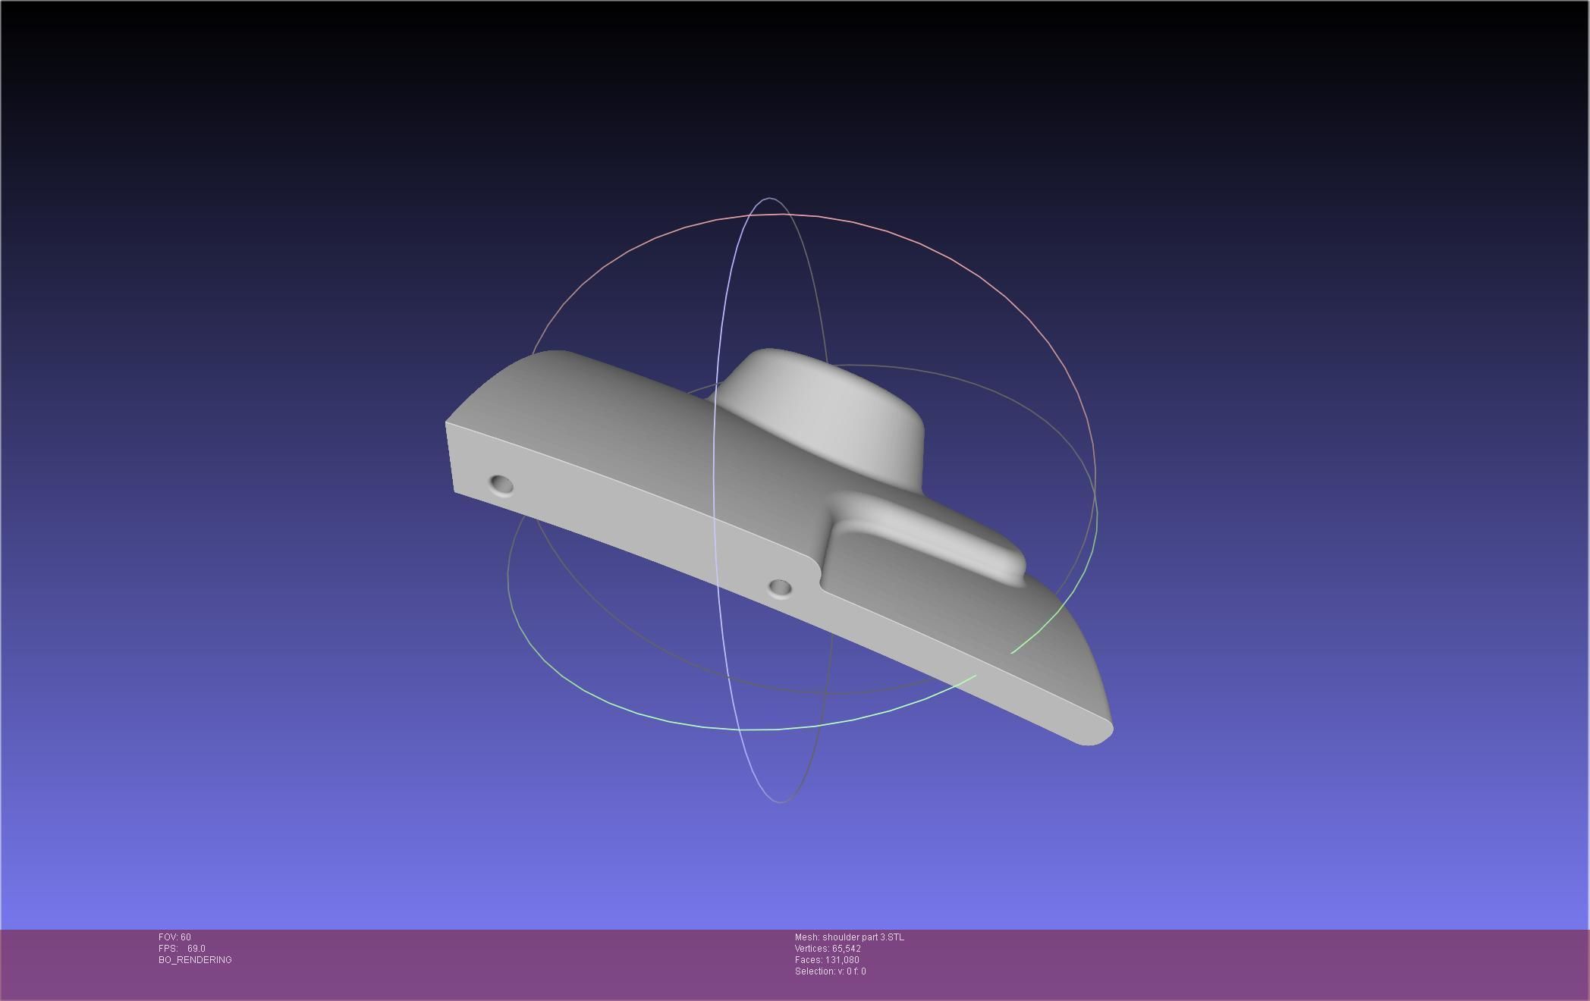Viewport: 1590px width, 1001px height.
Task: Click the BO_RENDERING label
Action: [195, 960]
